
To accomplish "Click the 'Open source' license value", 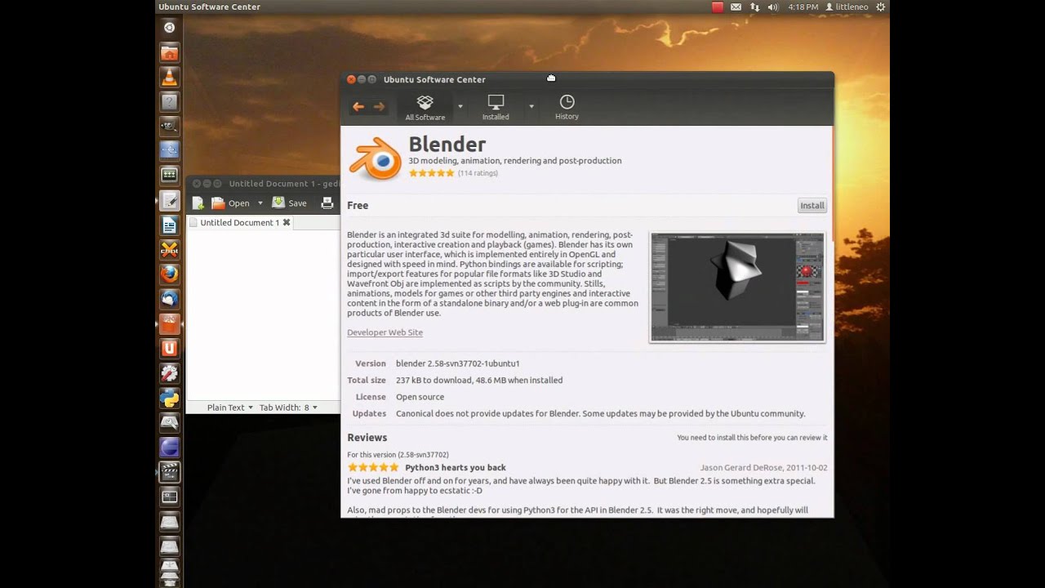I will pyautogui.click(x=420, y=397).
